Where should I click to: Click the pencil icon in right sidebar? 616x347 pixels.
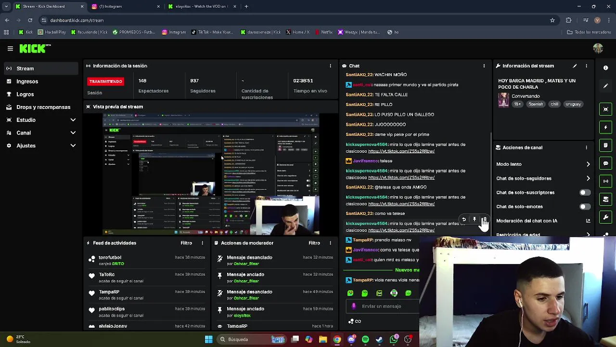[606, 86]
